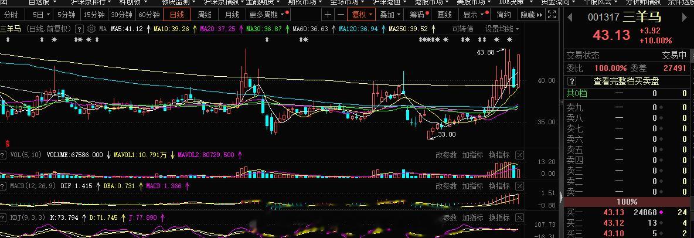The height and width of the screenshot is (238, 694).
Task: Click 加指标 in the VOL panel
Action: click(x=472, y=155)
